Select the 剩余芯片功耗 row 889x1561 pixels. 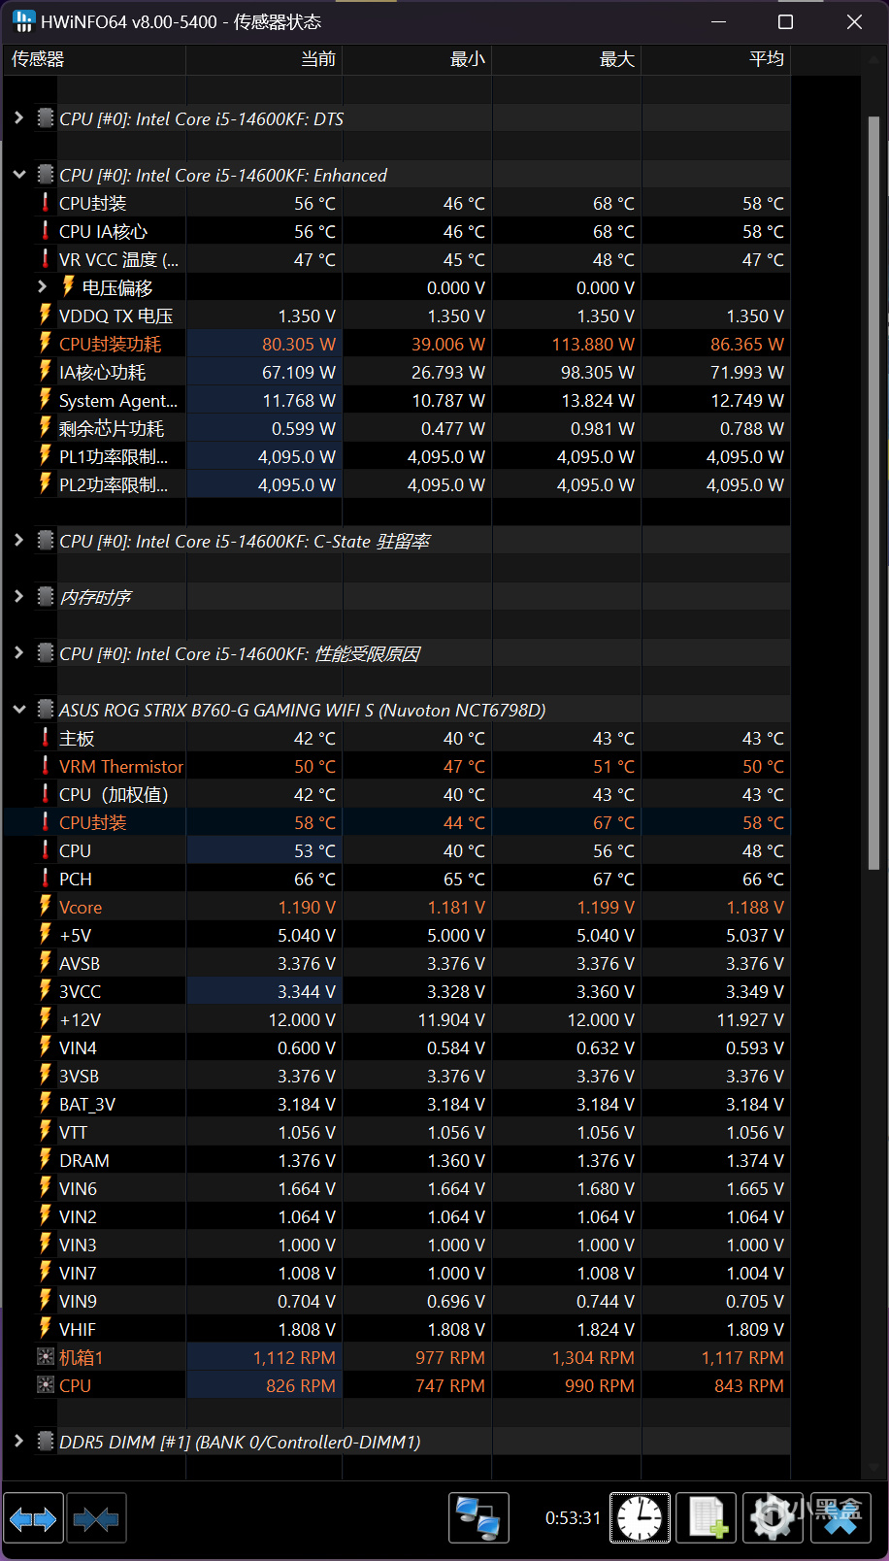click(397, 428)
